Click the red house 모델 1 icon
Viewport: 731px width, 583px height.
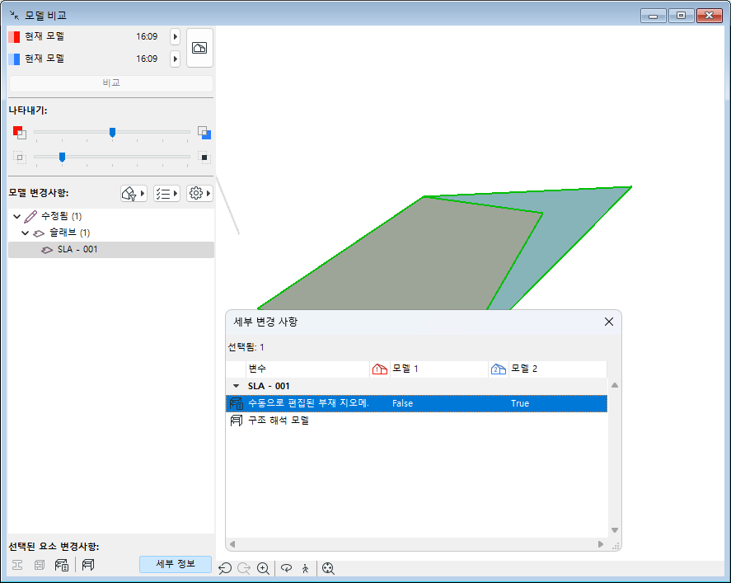click(x=379, y=369)
